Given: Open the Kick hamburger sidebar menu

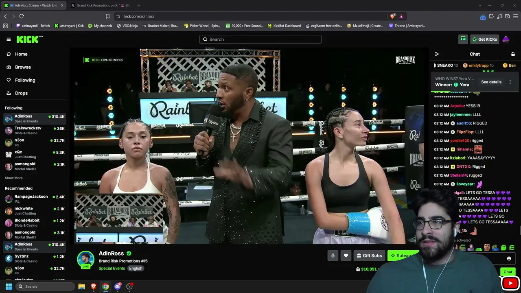Looking at the screenshot, I should [x=9, y=39].
